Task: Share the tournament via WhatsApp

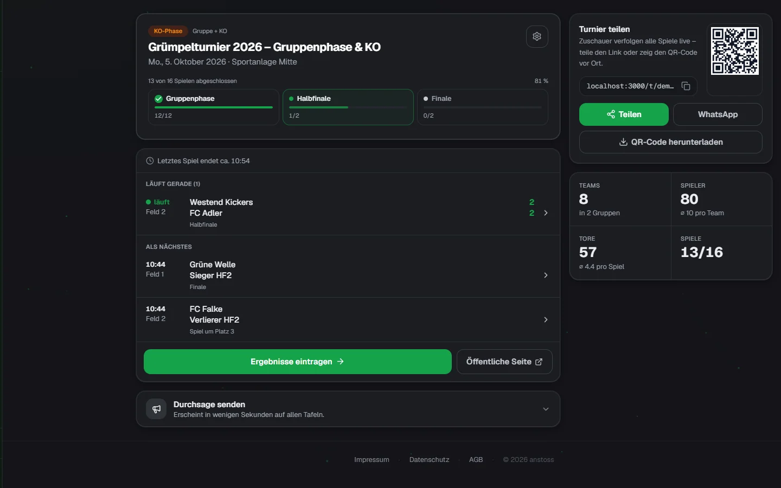Action: point(718,114)
